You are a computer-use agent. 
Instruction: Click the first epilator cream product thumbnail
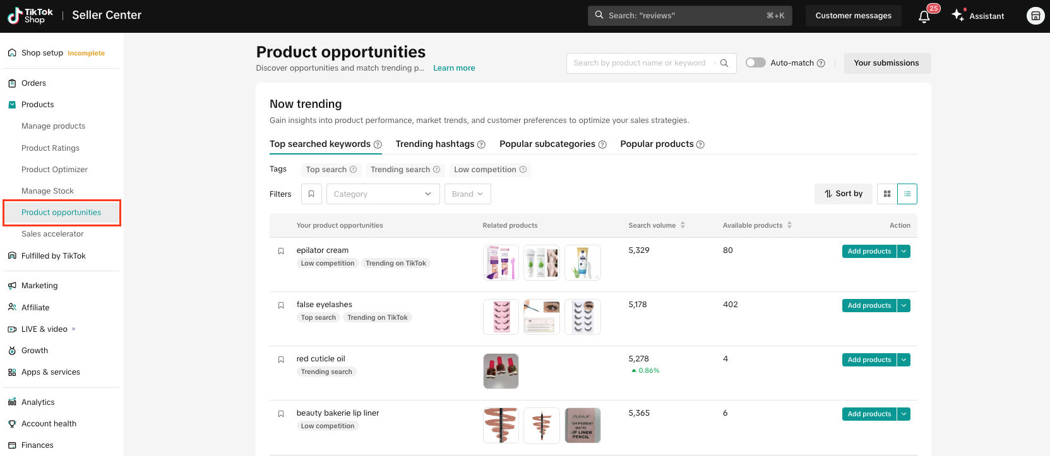[501, 262]
